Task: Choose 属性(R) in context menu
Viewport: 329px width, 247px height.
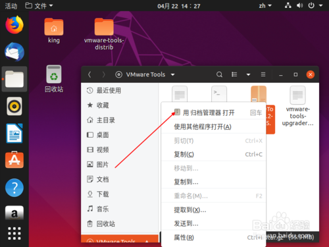Action: [214, 237]
